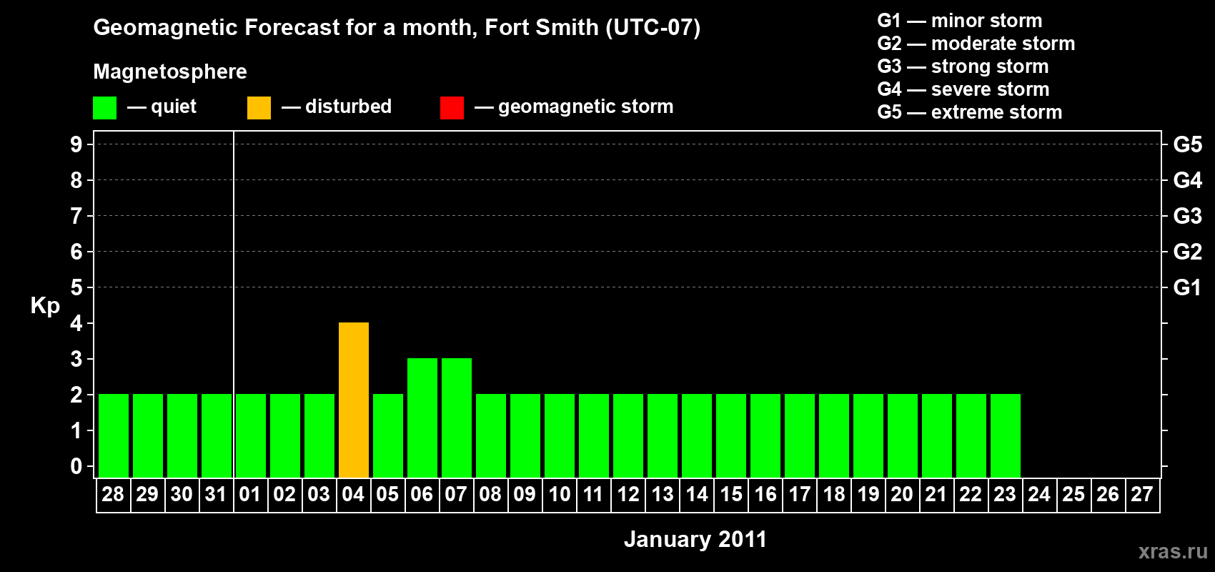Click the green quiet legend swatch
Viewport: 1215px width, 572px height.
click(104, 108)
